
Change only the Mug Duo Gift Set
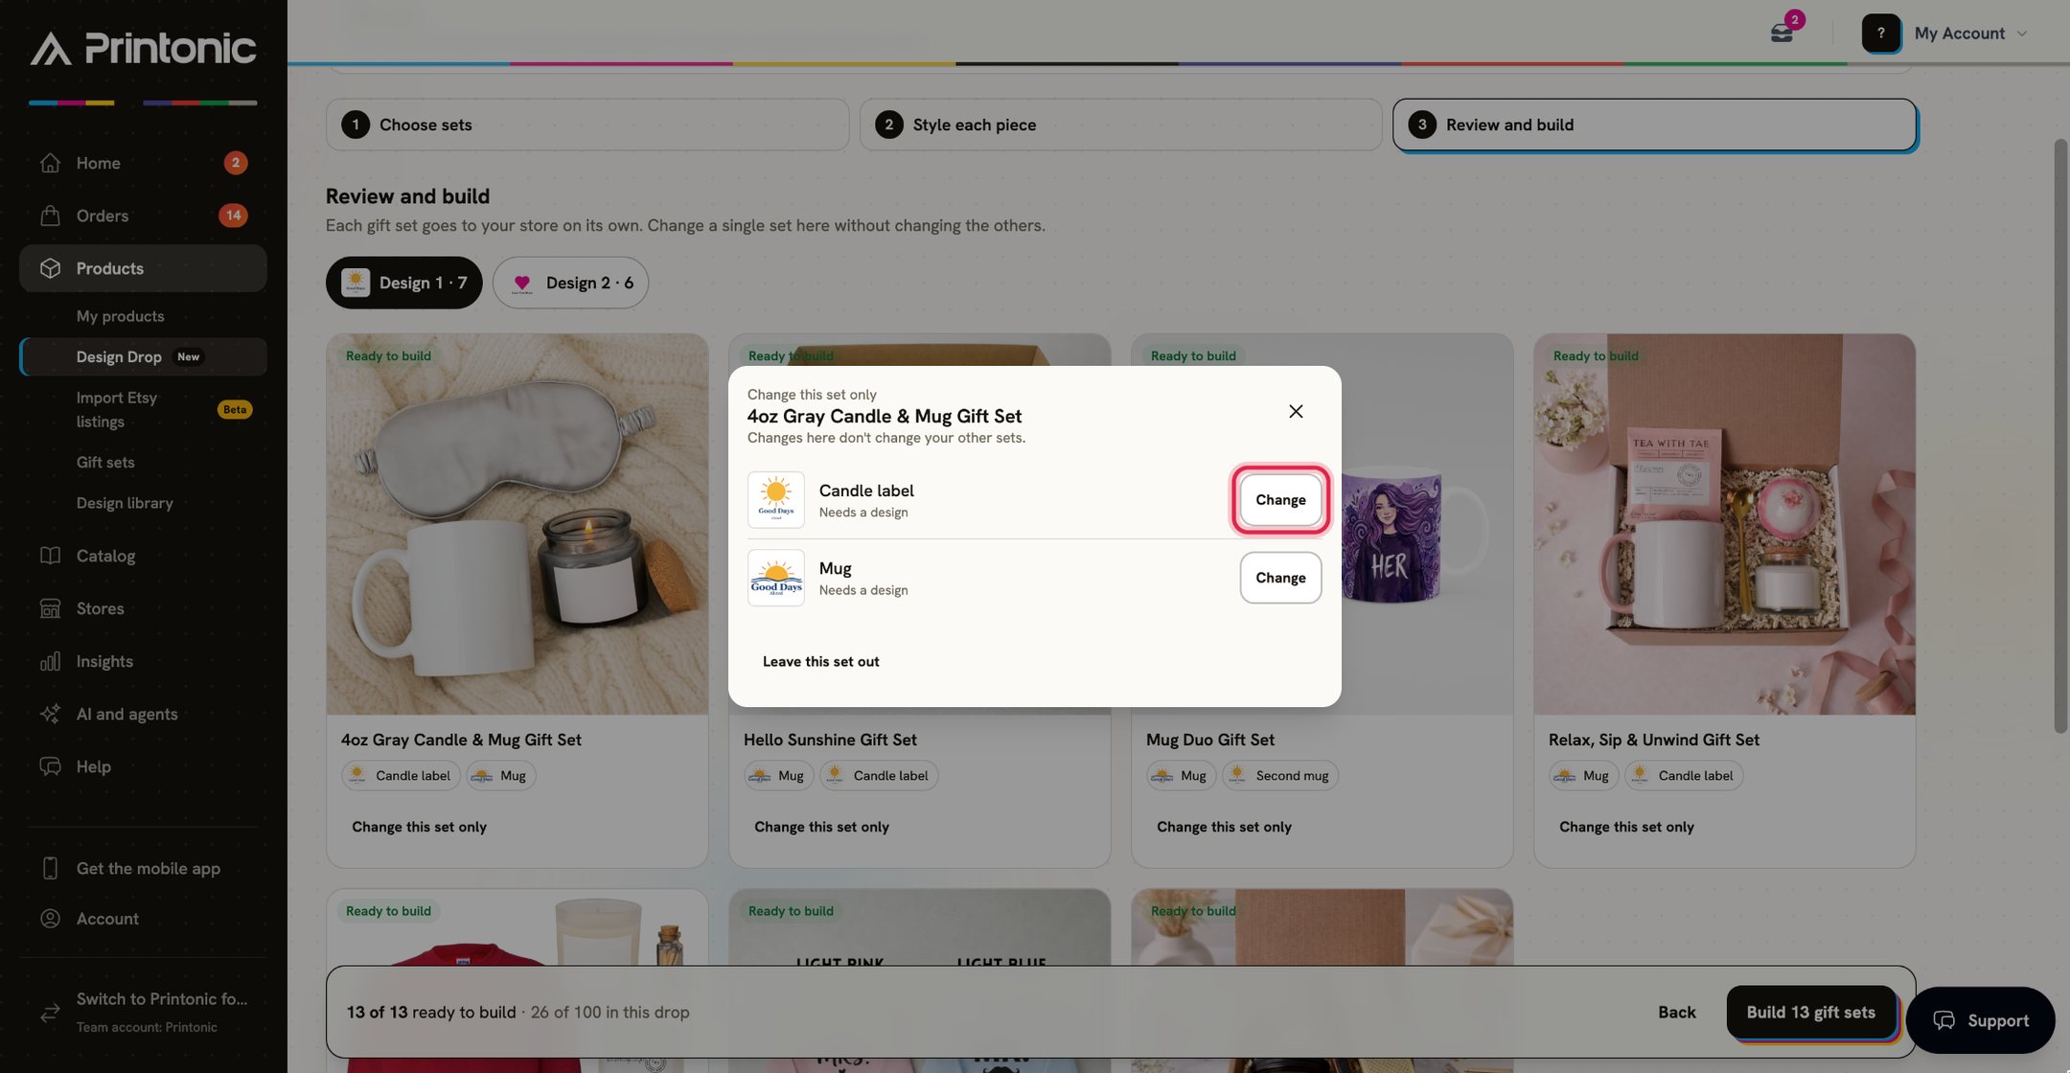tap(1224, 827)
